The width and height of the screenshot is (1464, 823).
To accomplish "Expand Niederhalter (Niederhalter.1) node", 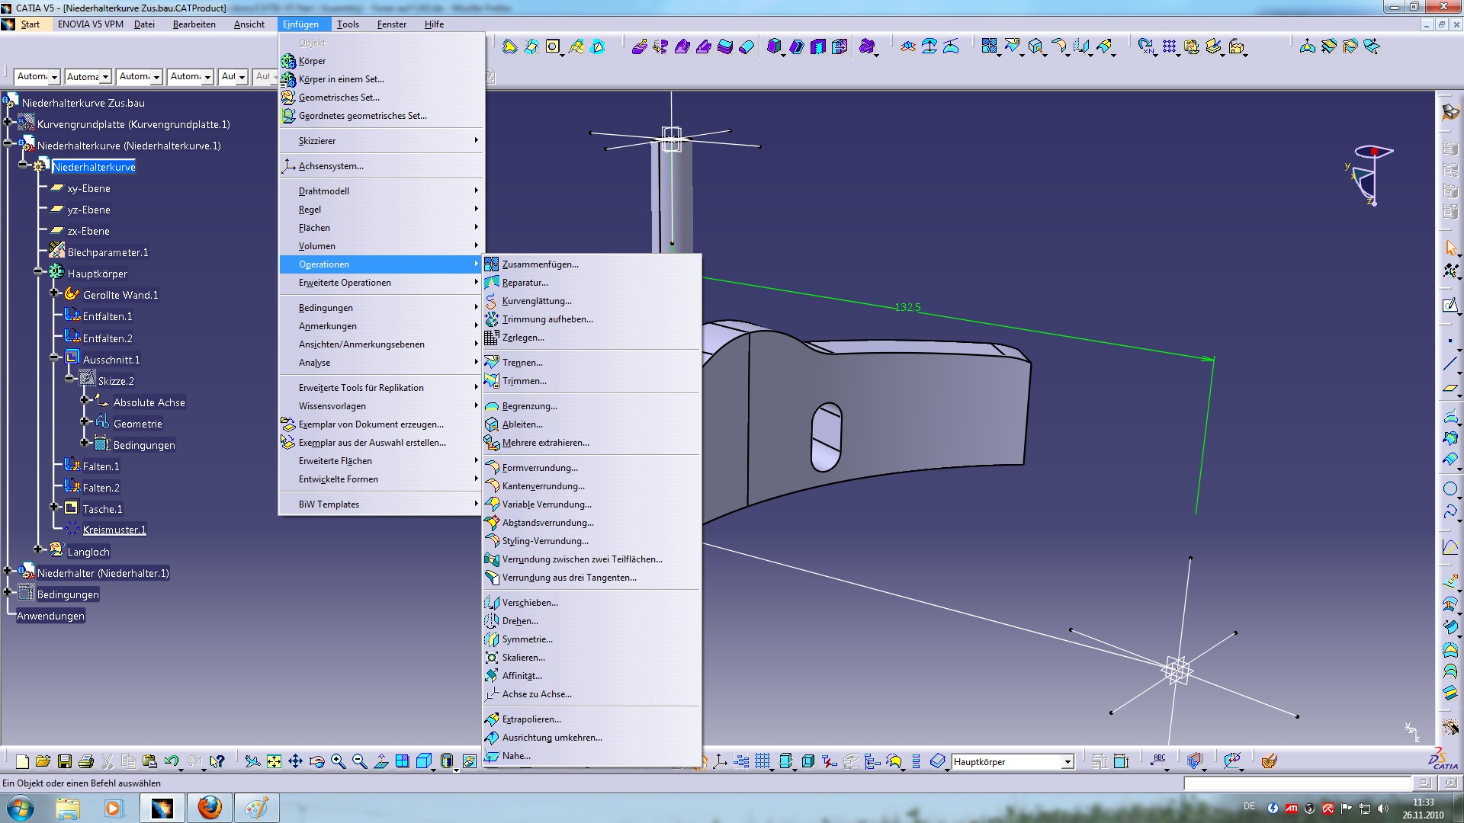I will [x=8, y=570].
